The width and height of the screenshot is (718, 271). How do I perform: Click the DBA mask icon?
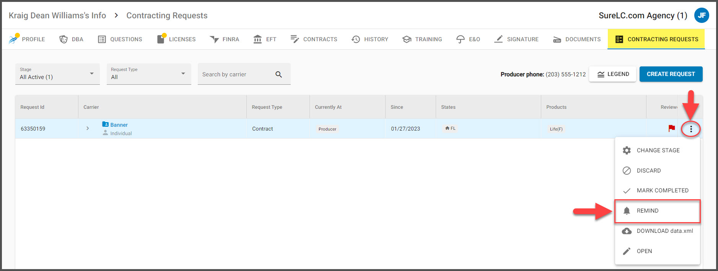click(x=63, y=39)
